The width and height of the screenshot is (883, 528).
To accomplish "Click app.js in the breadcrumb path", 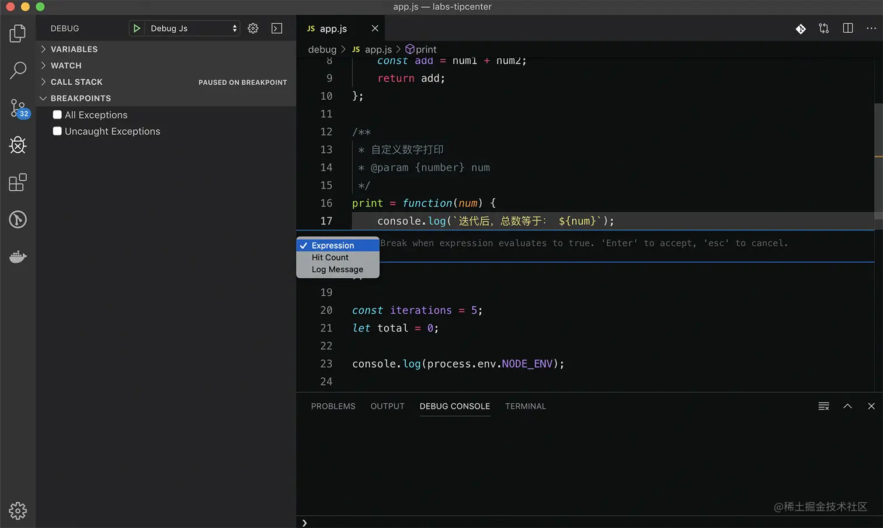I will point(372,50).
